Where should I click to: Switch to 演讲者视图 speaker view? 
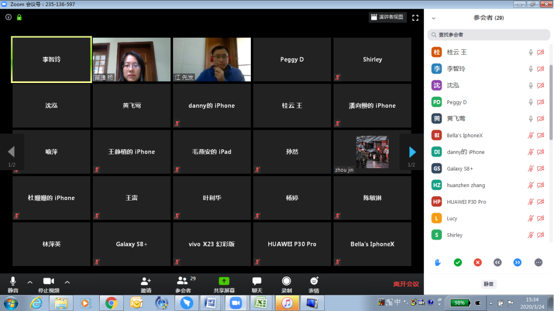[387, 17]
